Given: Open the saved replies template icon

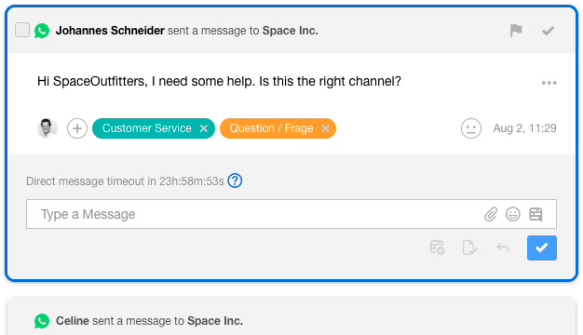Looking at the screenshot, I should click(x=536, y=214).
